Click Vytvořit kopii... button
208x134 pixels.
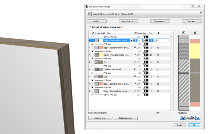[x=129, y=21]
